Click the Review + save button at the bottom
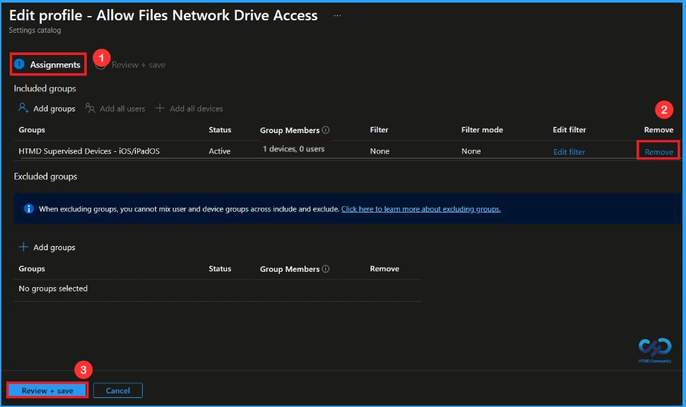Screen dimensions: 686x407 coord(46,390)
